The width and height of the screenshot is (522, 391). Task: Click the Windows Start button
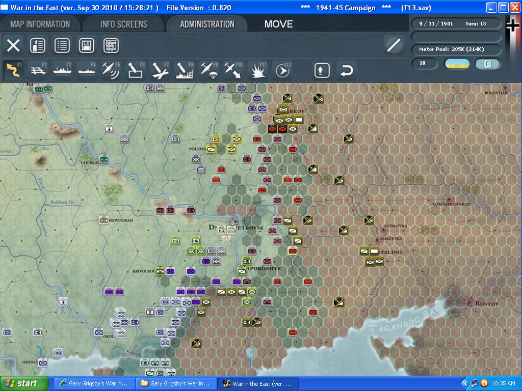click(x=24, y=383)
